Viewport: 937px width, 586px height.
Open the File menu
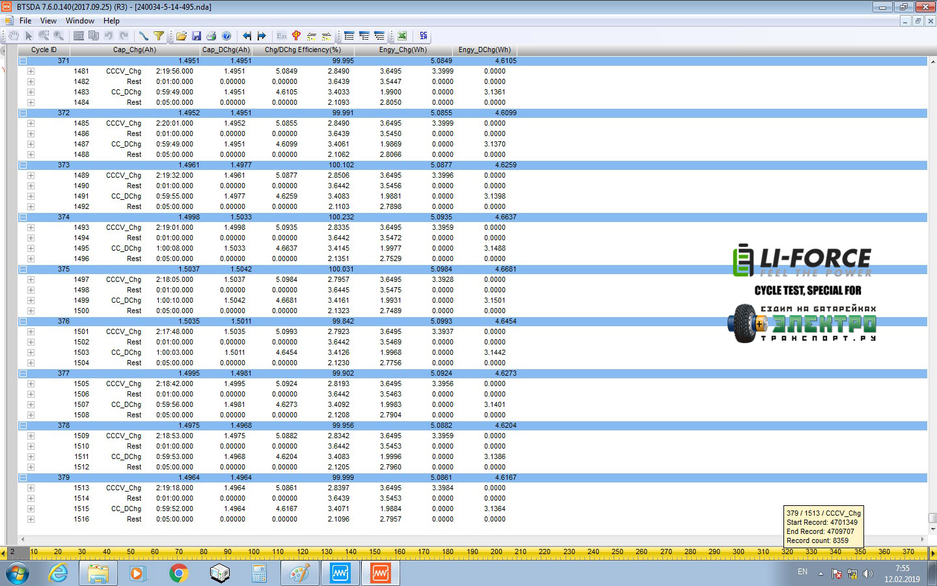25,21
